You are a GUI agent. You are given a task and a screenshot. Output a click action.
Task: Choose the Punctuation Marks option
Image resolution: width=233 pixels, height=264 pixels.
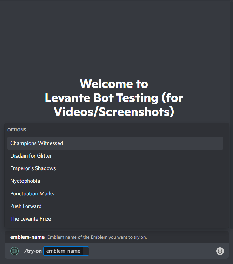click(x=115, y=194)
